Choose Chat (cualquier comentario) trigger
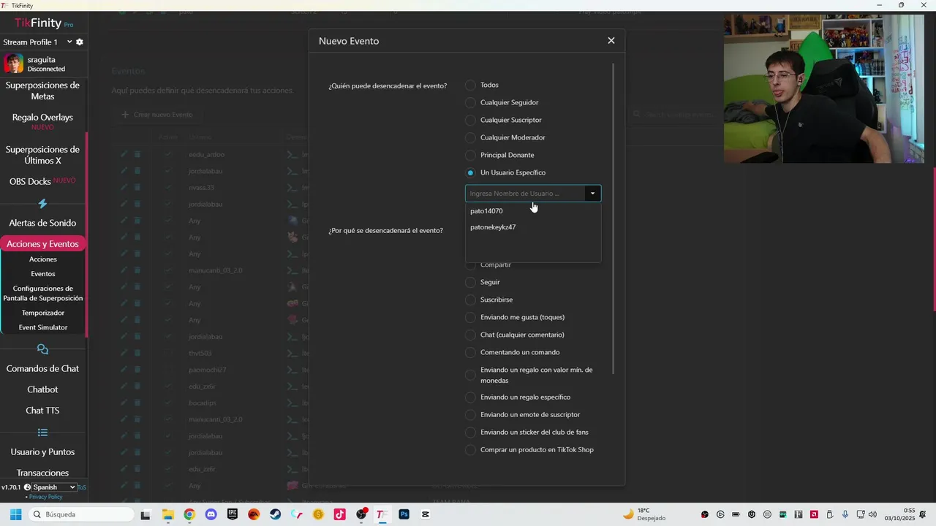The image size is (936, 526). pyautogui.click(x=470, y=335)
